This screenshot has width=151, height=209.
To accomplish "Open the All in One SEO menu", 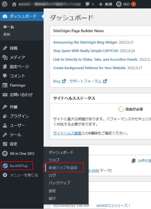I will pyautogui.click(x=22, y=153).
